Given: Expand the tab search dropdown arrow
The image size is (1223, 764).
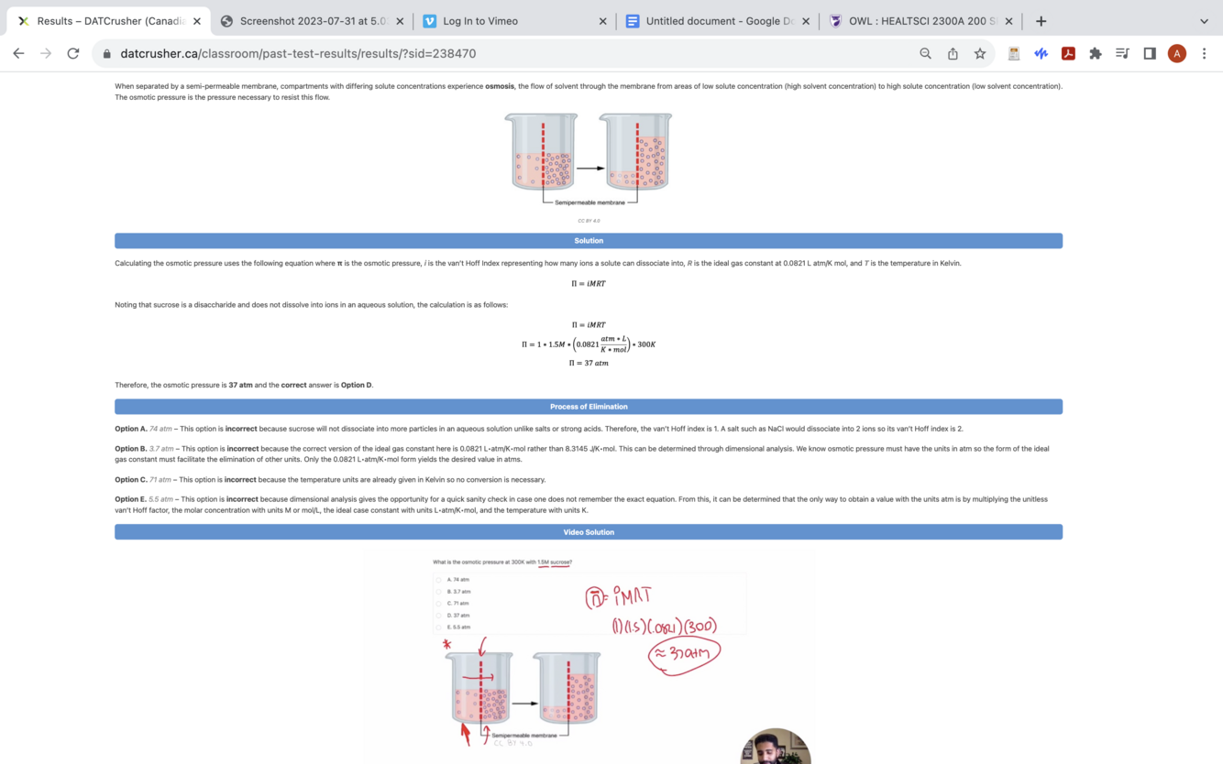Looking at the screenshot, I should [1204, 21].
